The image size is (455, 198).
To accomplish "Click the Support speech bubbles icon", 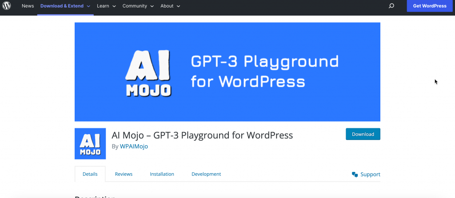I will click(x=355, y=174).
